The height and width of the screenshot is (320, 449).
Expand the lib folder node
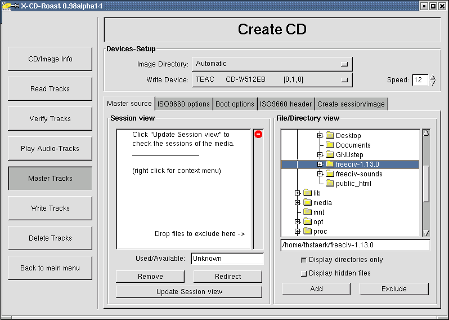coord(298,193)
